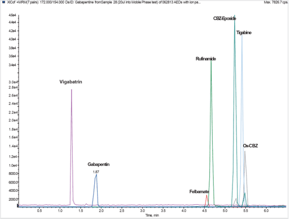Select the CBZ-Epoxide peak label
The width and height of the screenshot is (290, 219).
[225, 18]
